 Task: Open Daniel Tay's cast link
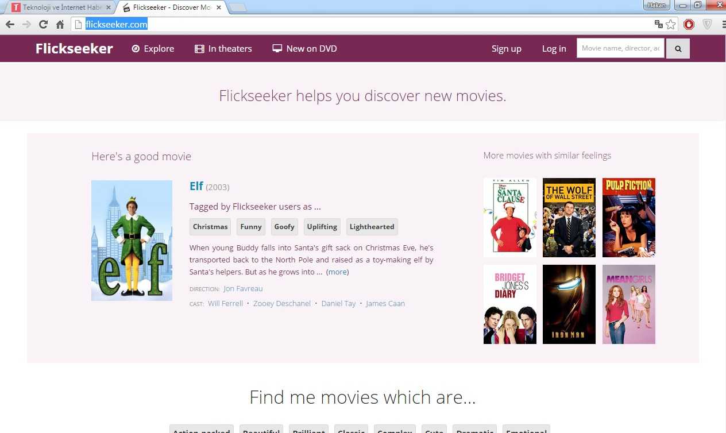(x=338, y=304)
